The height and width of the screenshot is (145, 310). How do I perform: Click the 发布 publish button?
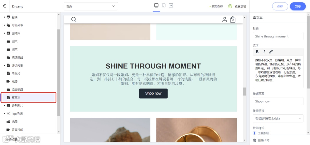click(298, 6)
